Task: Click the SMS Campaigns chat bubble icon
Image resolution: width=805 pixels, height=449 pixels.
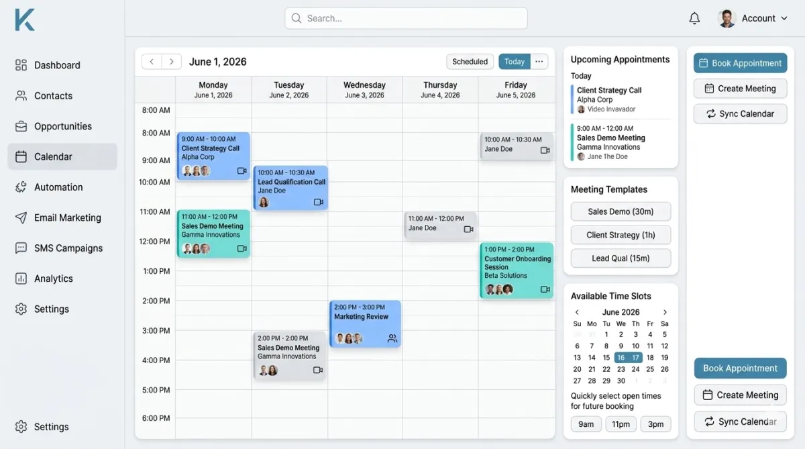Action: (21, 248)
